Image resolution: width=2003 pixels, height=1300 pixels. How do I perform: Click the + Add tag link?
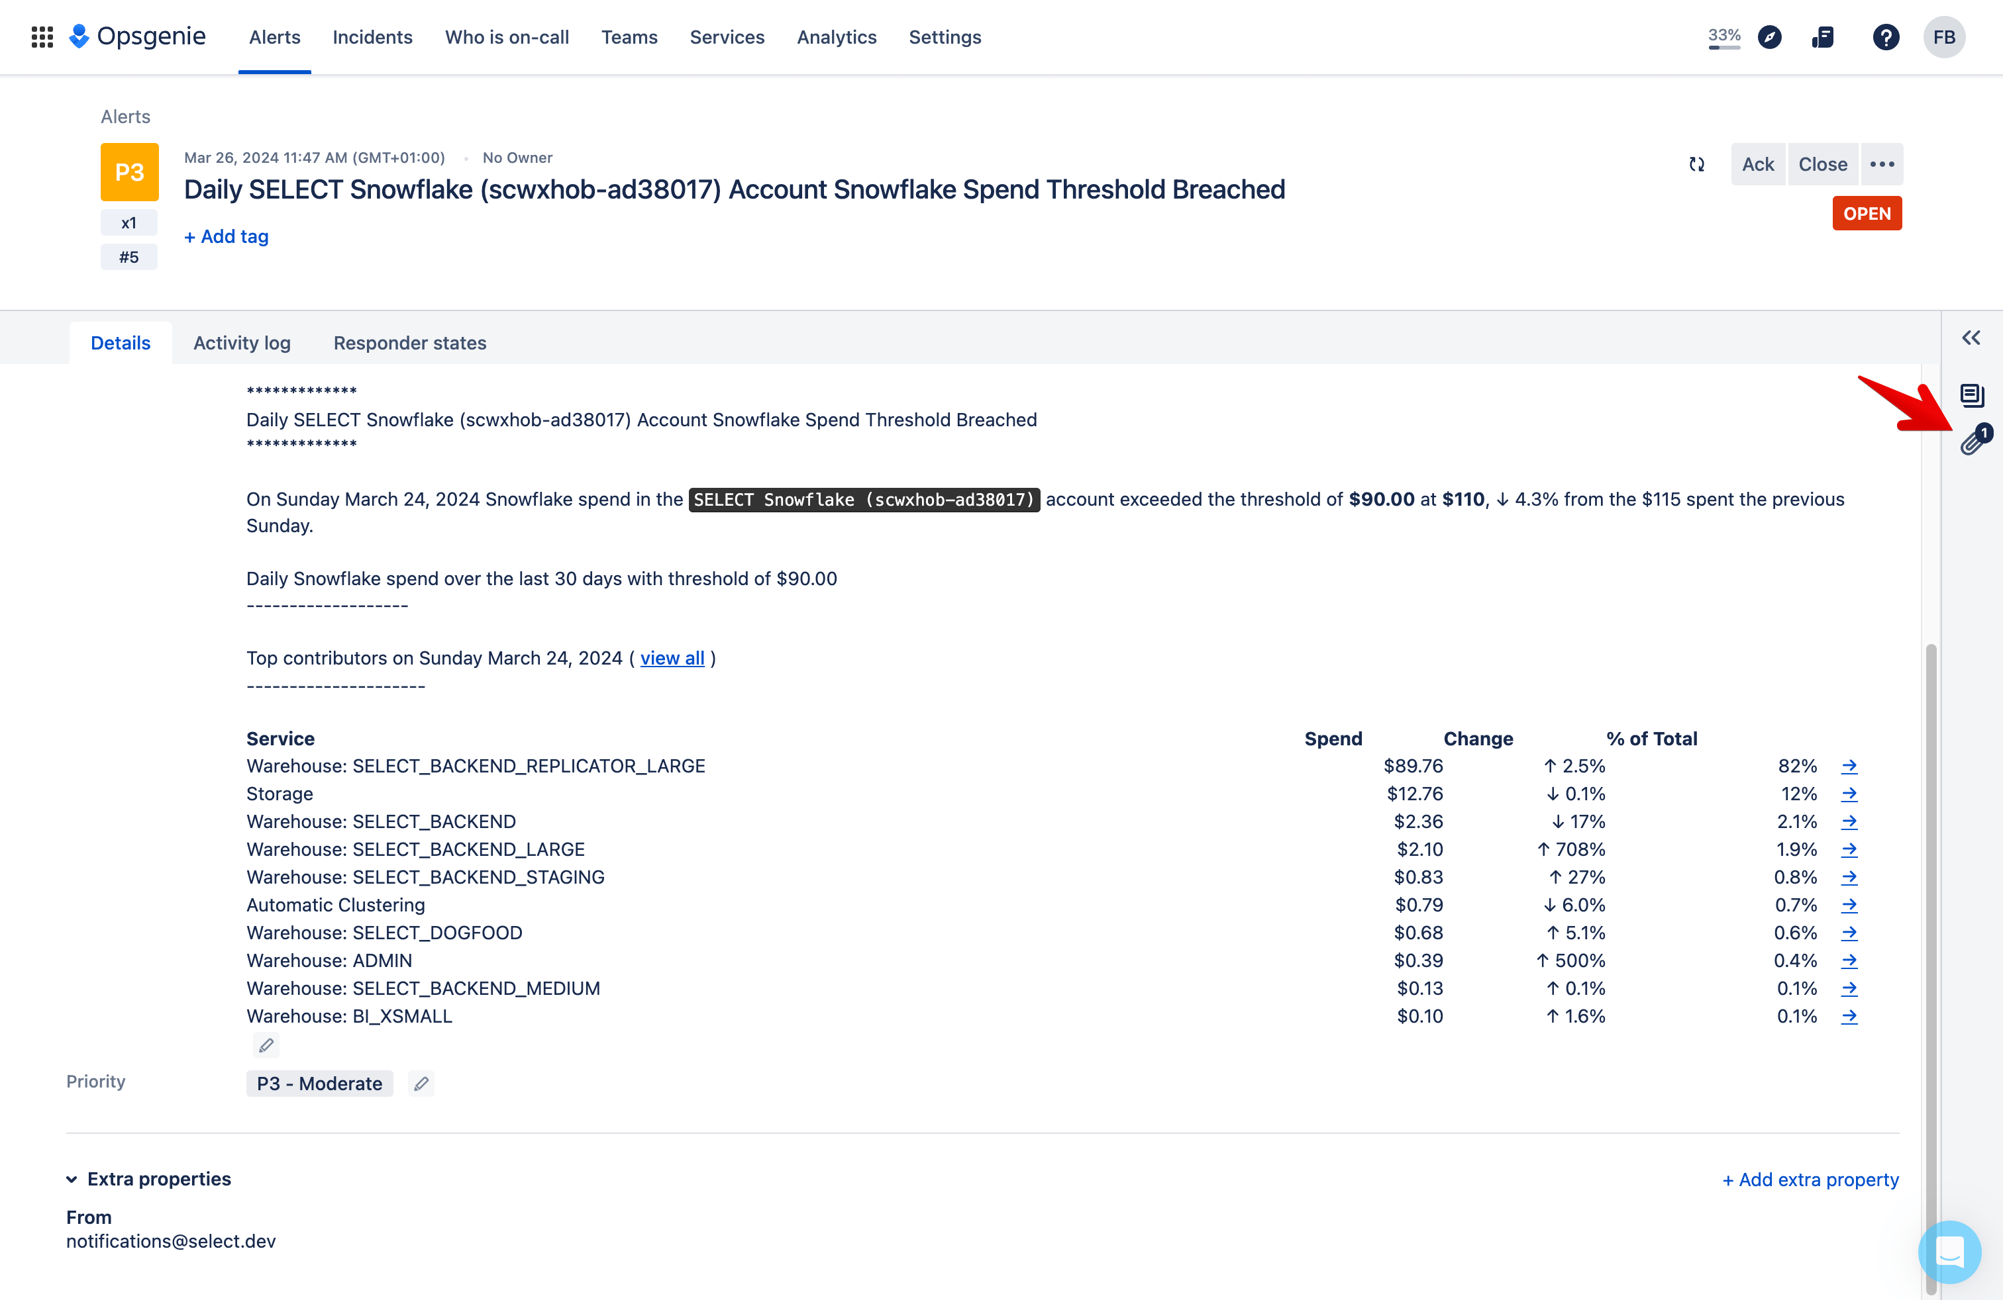tap(227, 236)
